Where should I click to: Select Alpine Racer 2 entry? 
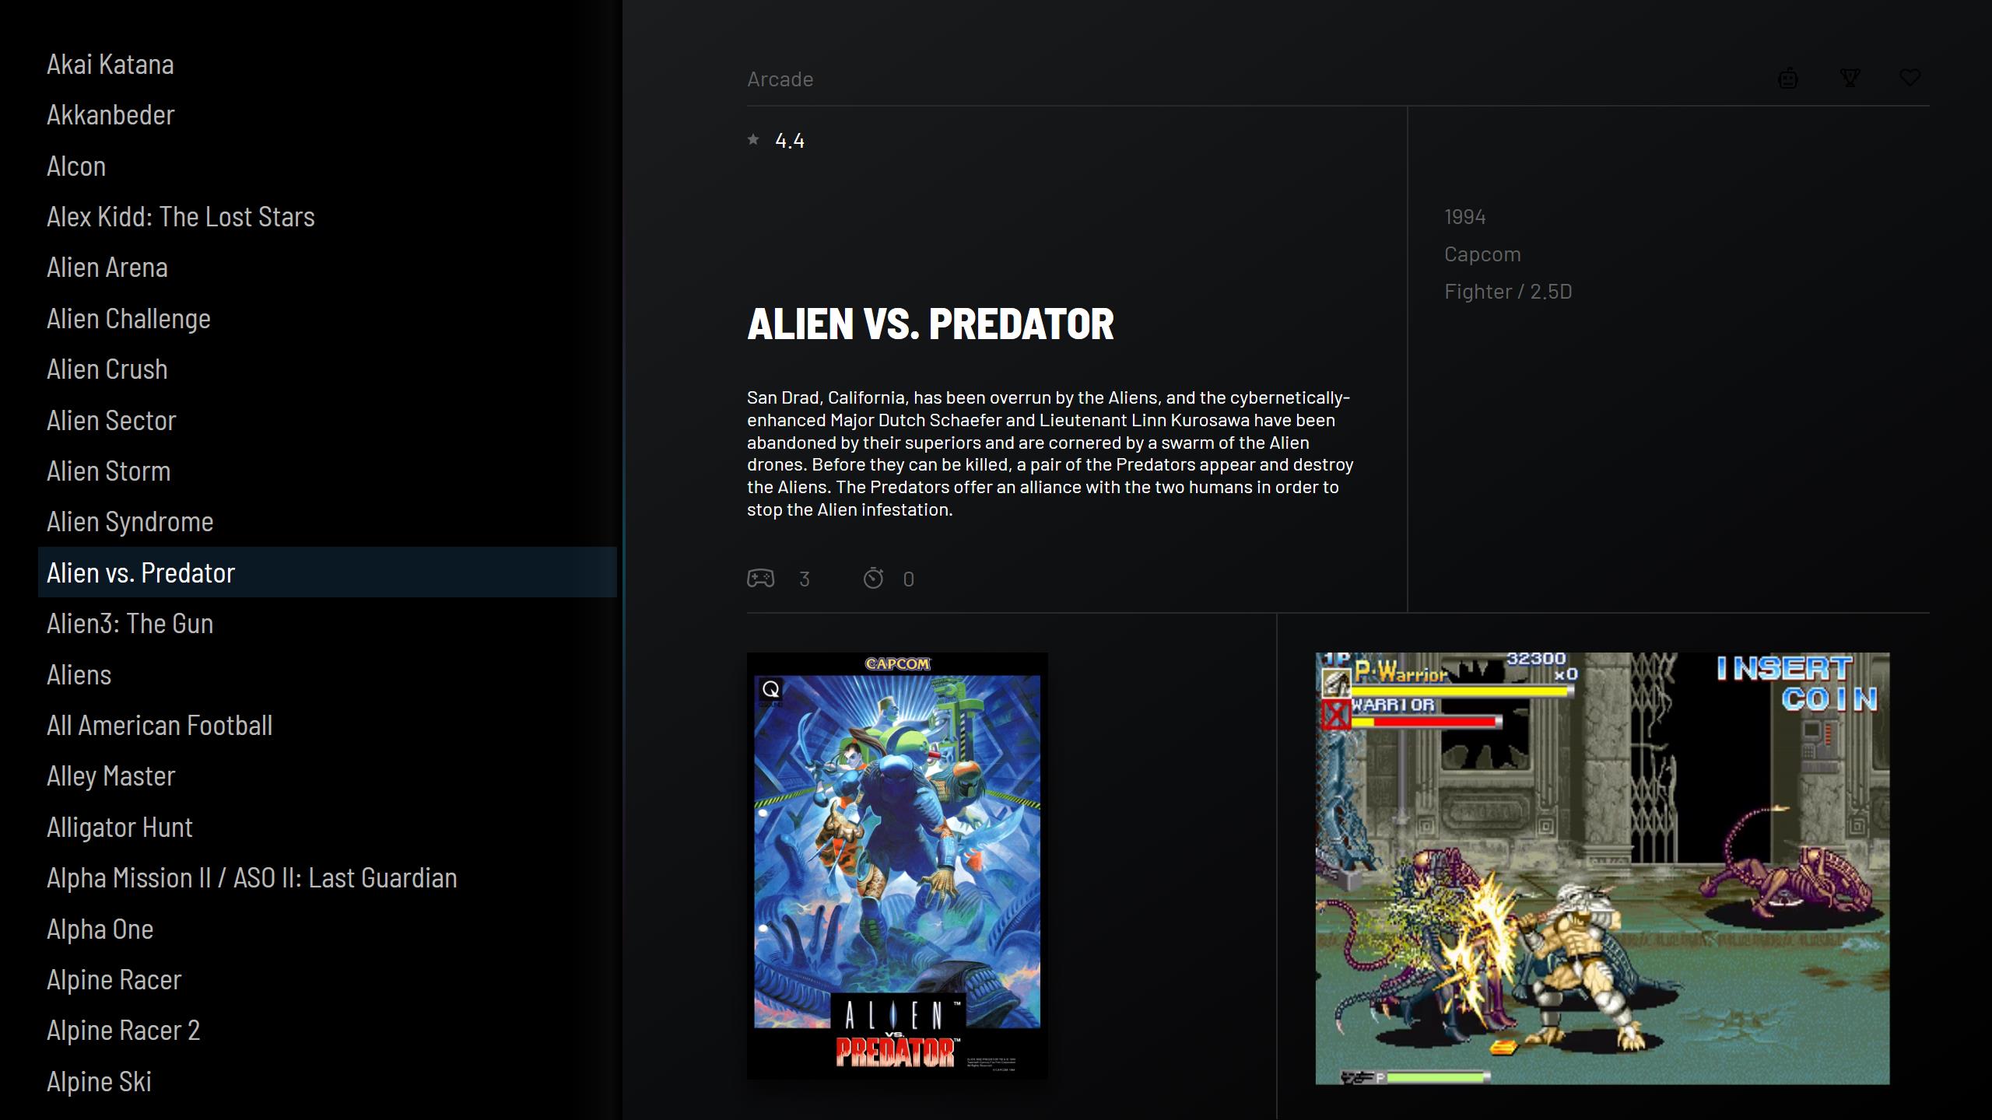327,1030
